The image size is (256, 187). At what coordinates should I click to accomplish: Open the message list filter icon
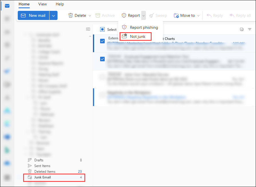250,29
